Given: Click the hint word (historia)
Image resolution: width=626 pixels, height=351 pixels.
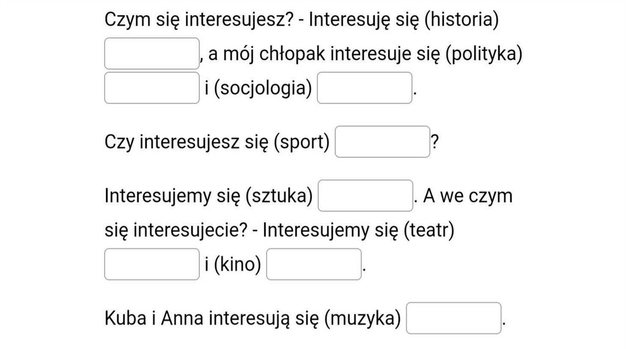Looking at the screenshot, I should [x=462, y=20].
